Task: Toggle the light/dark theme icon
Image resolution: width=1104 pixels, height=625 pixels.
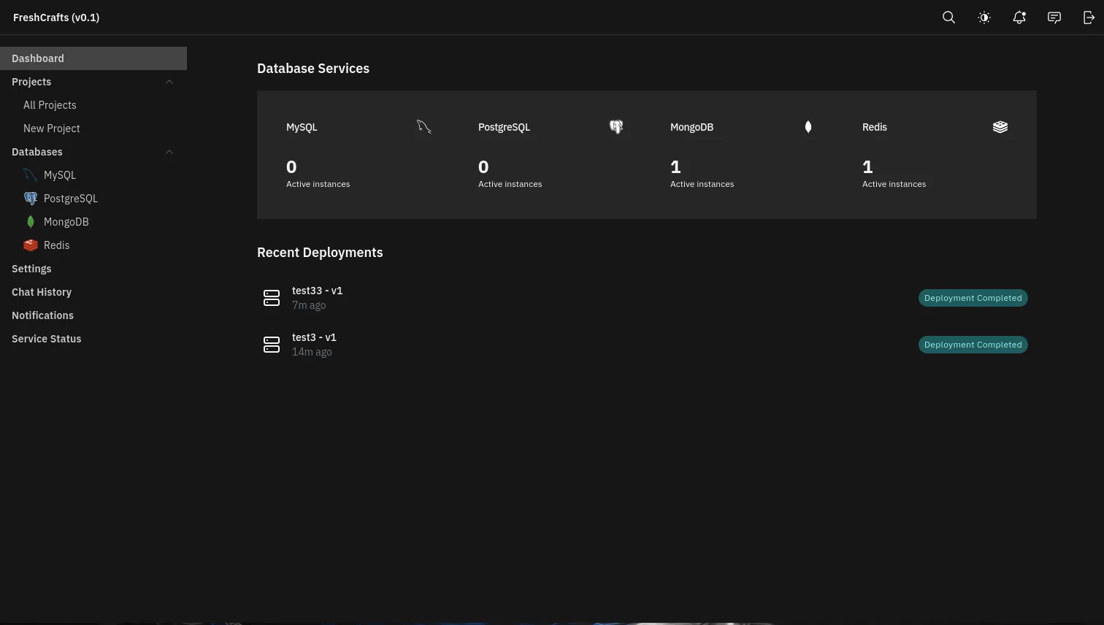Action: coord(984,18)
